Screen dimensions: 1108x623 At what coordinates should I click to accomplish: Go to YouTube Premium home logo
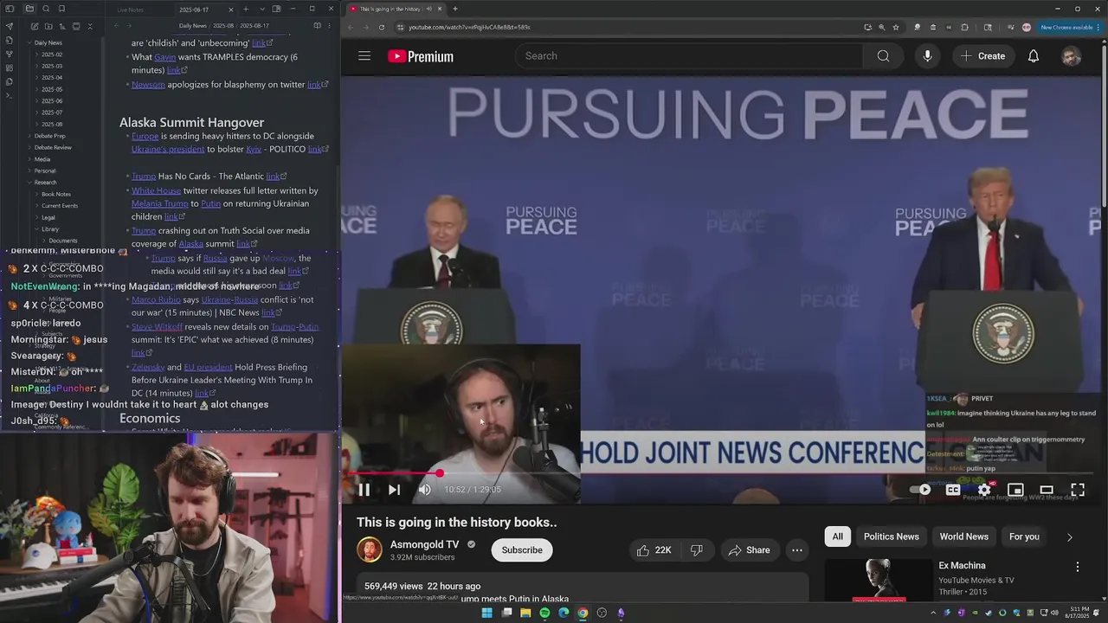(x=421, y=56)
